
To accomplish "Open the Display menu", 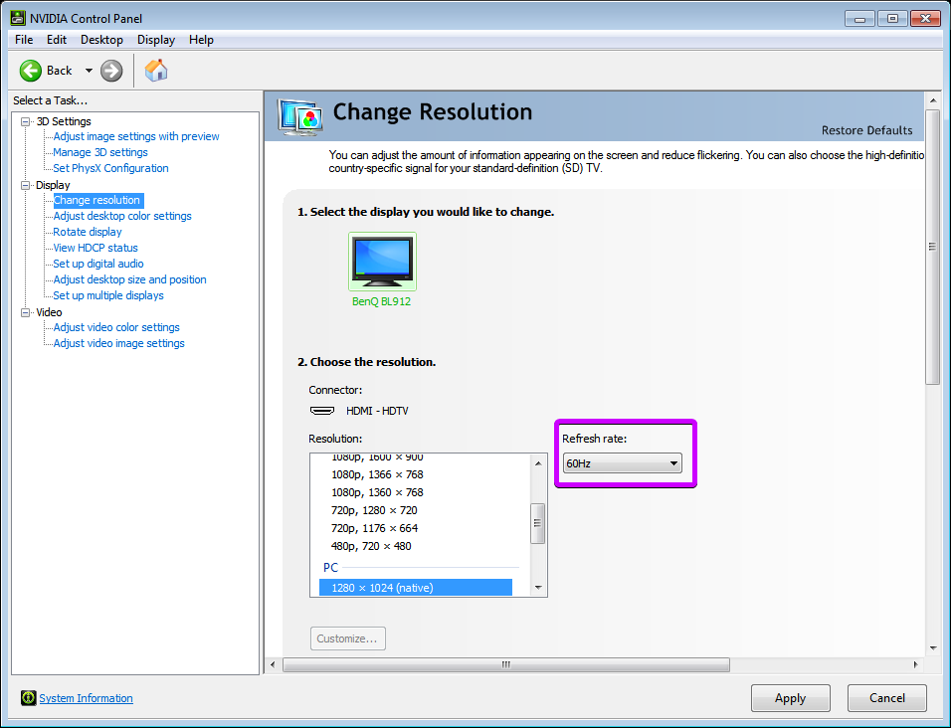I will pos(156,40).
